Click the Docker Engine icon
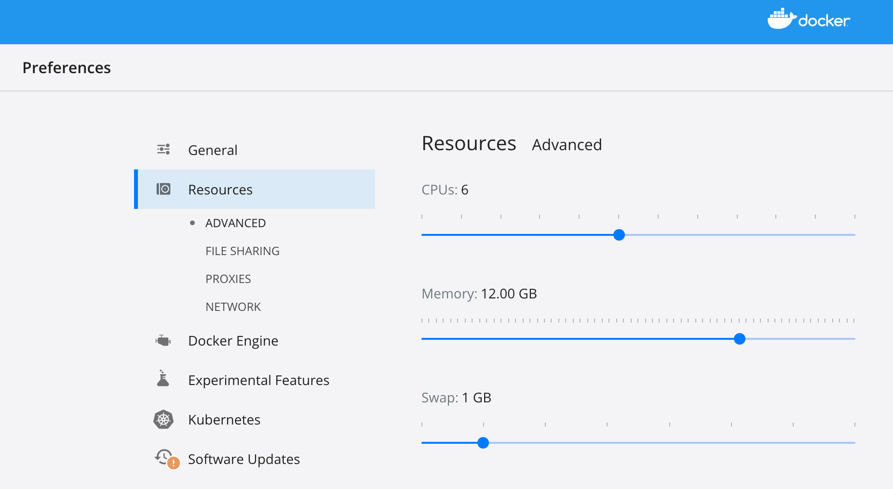 click(163, 341)
